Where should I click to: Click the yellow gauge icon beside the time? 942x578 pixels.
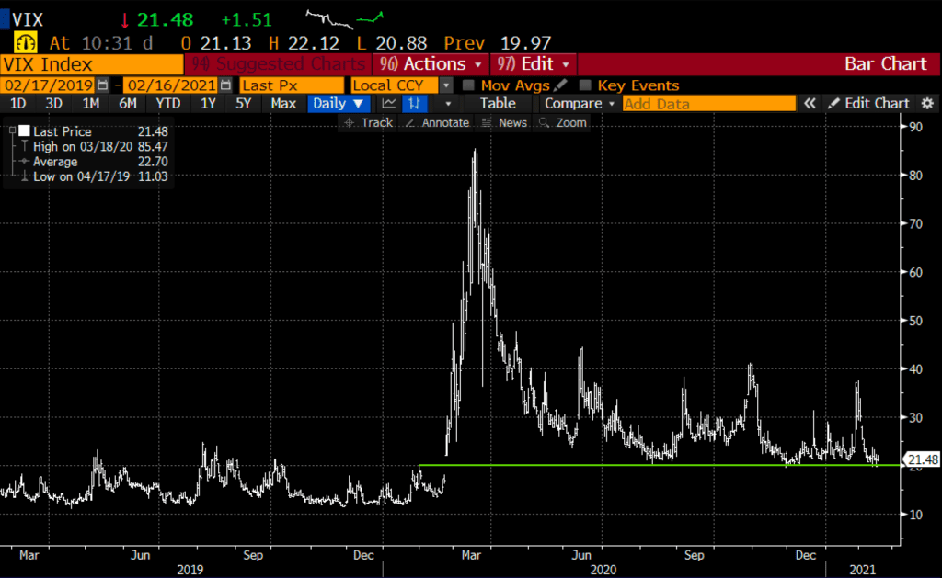[x=25, y=42]
